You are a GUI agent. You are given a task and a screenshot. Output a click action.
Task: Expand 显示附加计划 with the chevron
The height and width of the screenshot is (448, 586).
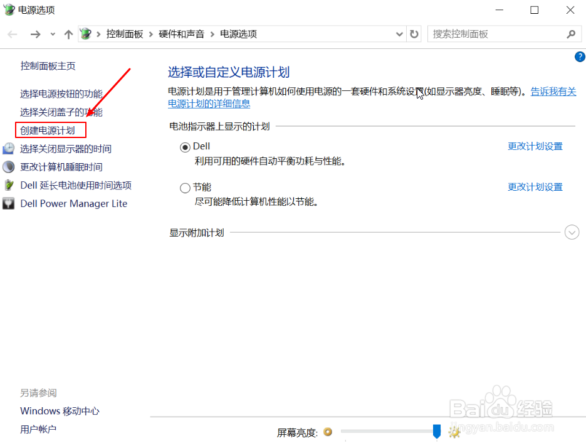click(x=571, y=232)
